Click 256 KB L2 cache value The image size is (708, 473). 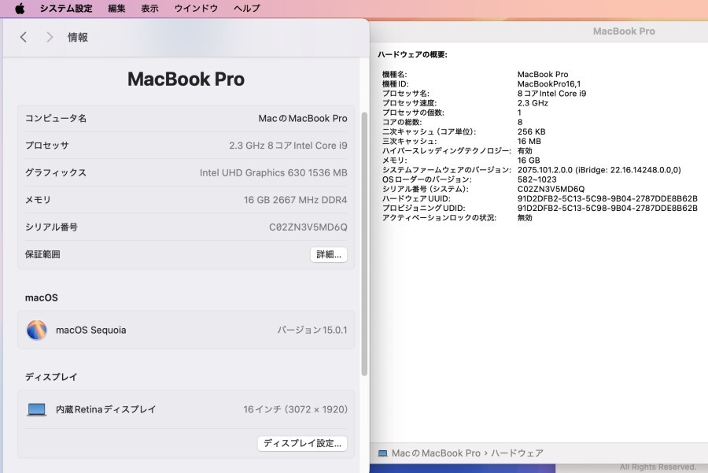pyautogui.click(x=532, y=131)
